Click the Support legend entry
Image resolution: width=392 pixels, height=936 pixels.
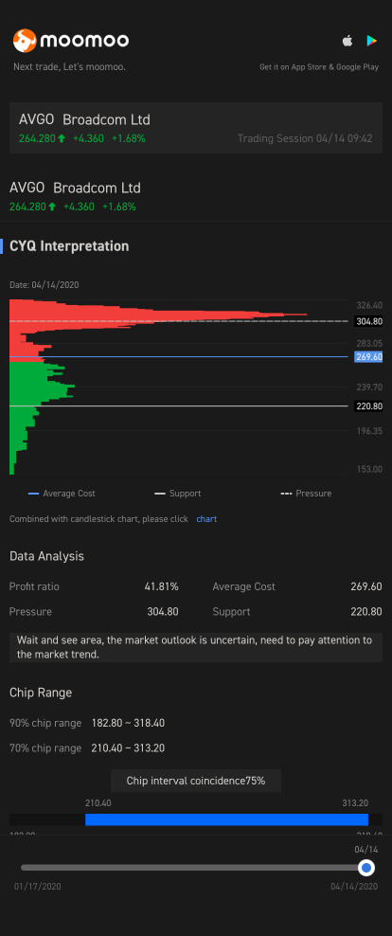coord(178,494)
